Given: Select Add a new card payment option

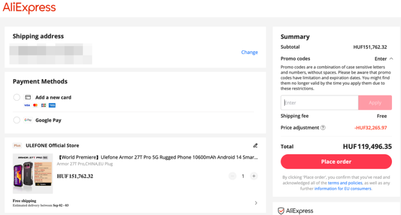Looking at the screenshot, I should tap(17, 97).
